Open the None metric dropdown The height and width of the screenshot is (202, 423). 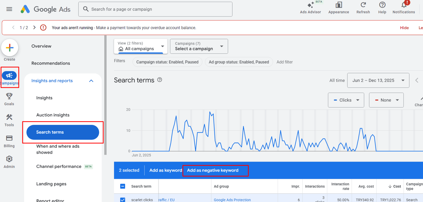pos(386,100)
